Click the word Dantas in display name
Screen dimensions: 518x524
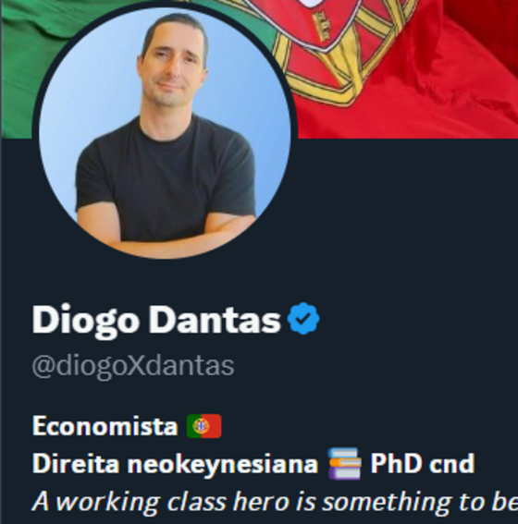(x=215, y=319)
